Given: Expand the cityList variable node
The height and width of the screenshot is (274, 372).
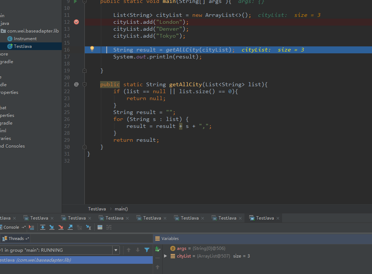Looking at the screenshot, I should [166, 256].
